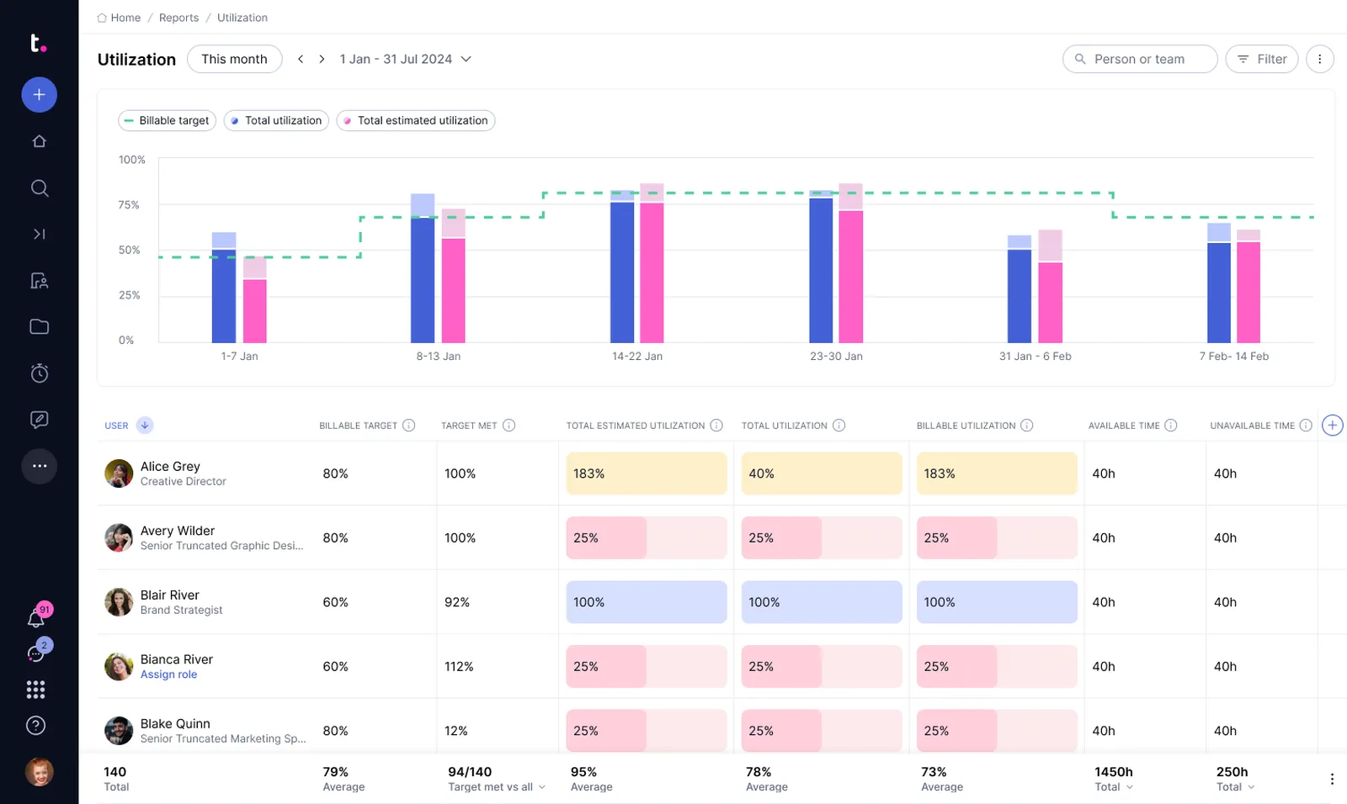Toggle the Total utilization legend chip
The height and width of the screenshot is (804, 1347).
pos(276,121)
